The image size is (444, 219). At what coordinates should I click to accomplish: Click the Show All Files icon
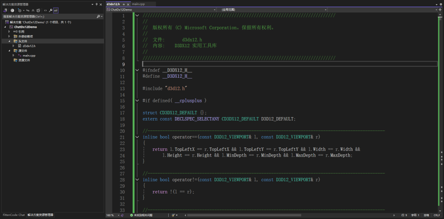(x=38, y=10)
